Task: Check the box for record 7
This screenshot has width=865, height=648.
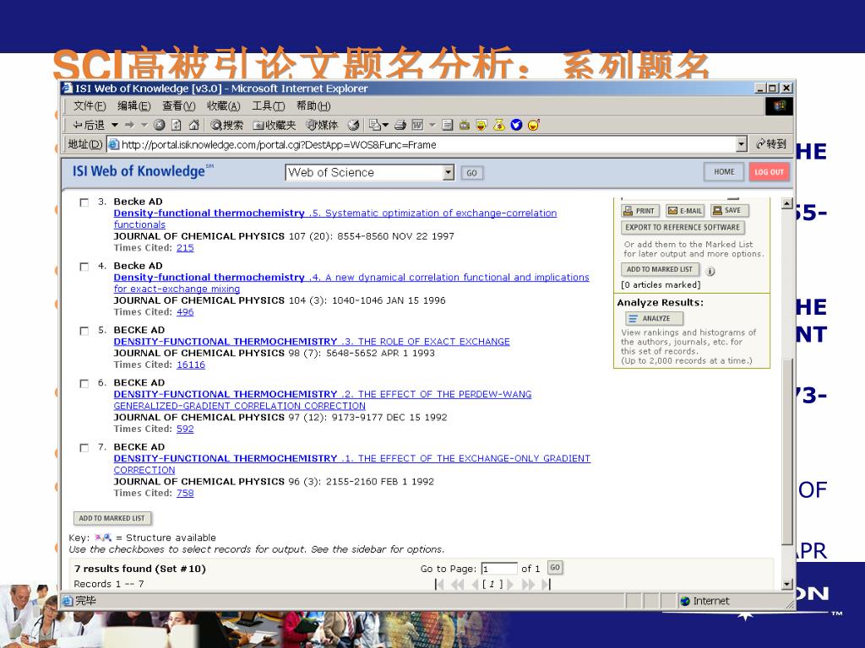Action: [x=84, y=448]
